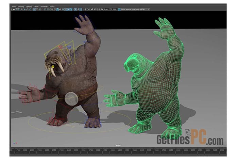Jump to frame 2700 on the timeline

54,150
